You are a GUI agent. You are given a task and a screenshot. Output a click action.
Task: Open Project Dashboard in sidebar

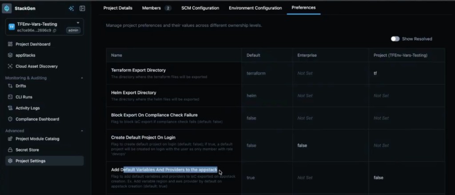(44, 44)
